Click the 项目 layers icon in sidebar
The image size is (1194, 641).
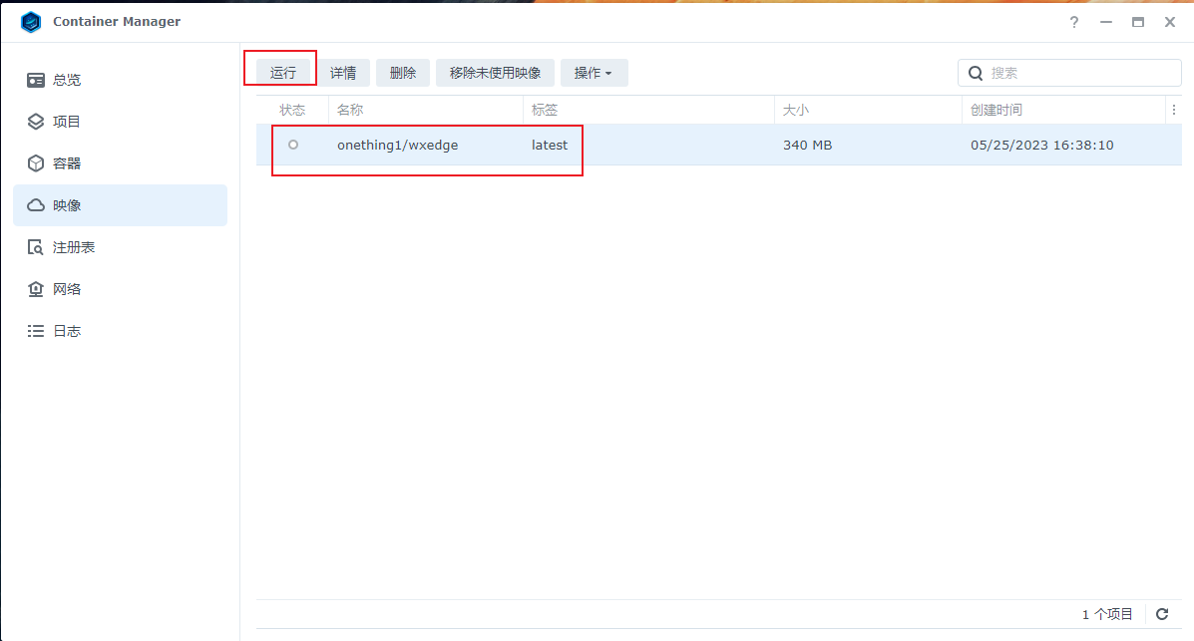tap(36, 122)
